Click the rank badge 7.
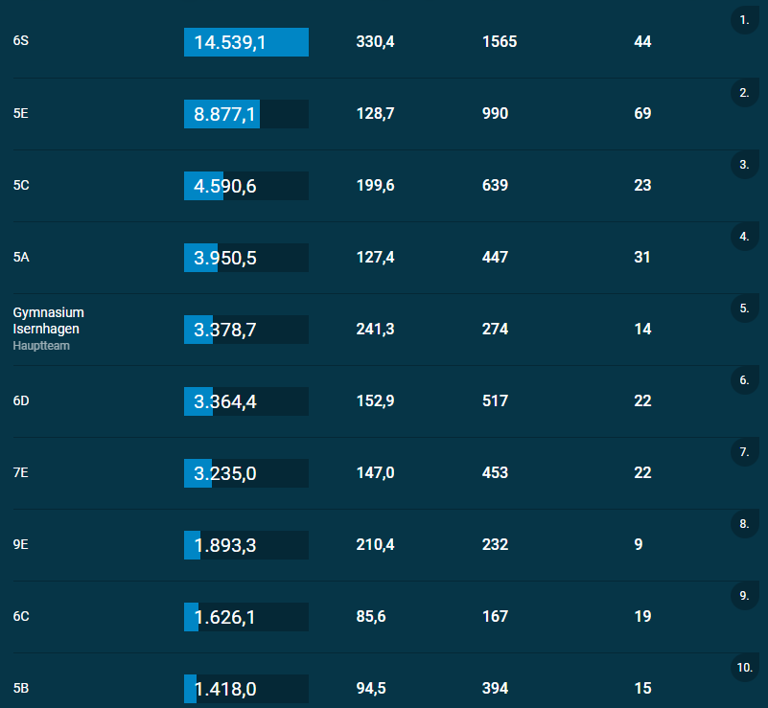The height and width of the screenshot is (708, 768). tap(745, 452)
